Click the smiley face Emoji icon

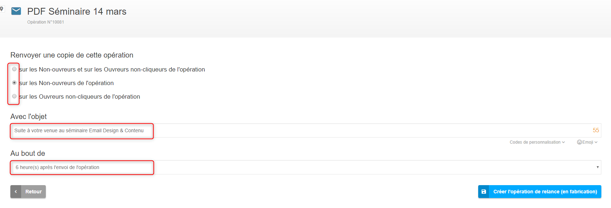click(x=579, y=142)
